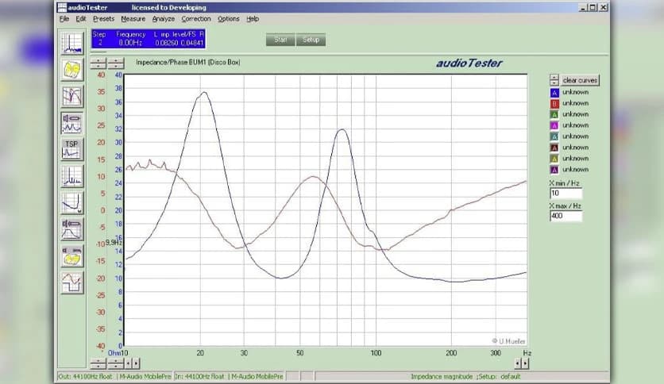Click the clear curves button
Viewport: 664px width, 384px height.
(580, 80)
